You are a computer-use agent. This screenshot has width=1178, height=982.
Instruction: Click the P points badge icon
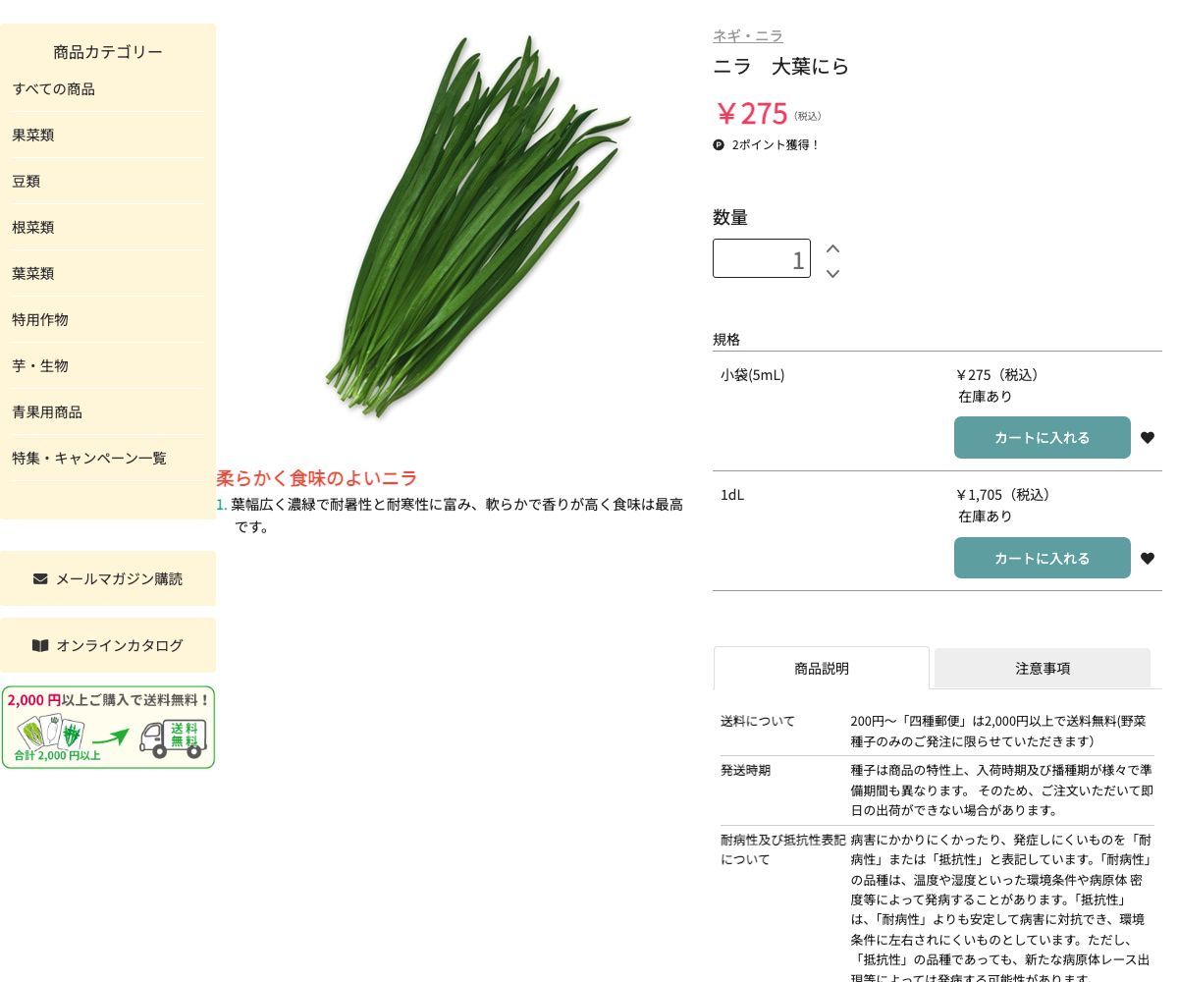click(x=719, y=144)
